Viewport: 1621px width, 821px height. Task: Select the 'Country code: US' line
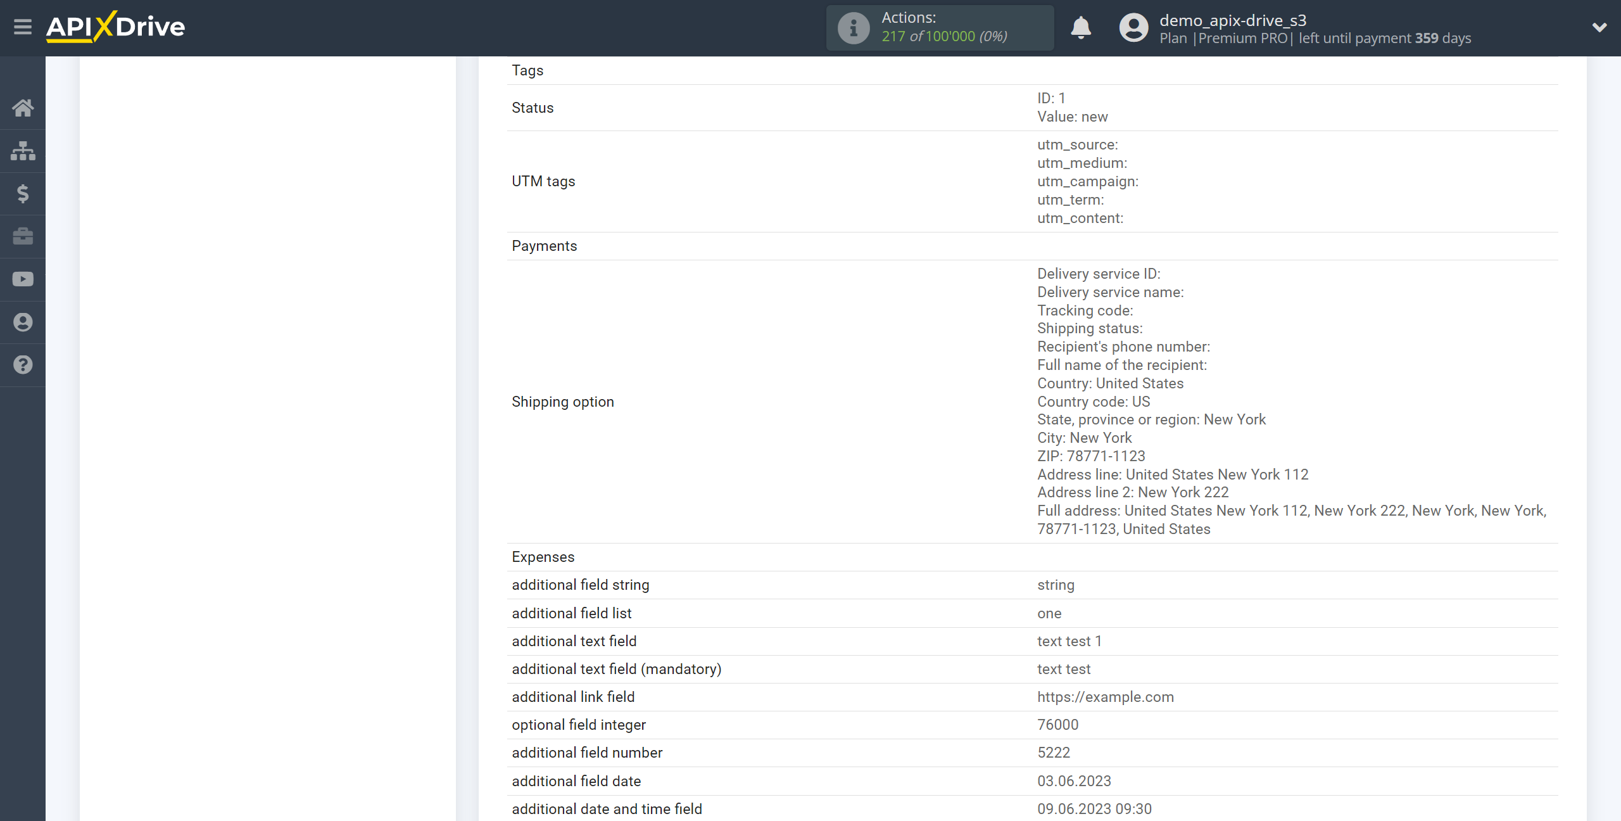(1094, 402)
